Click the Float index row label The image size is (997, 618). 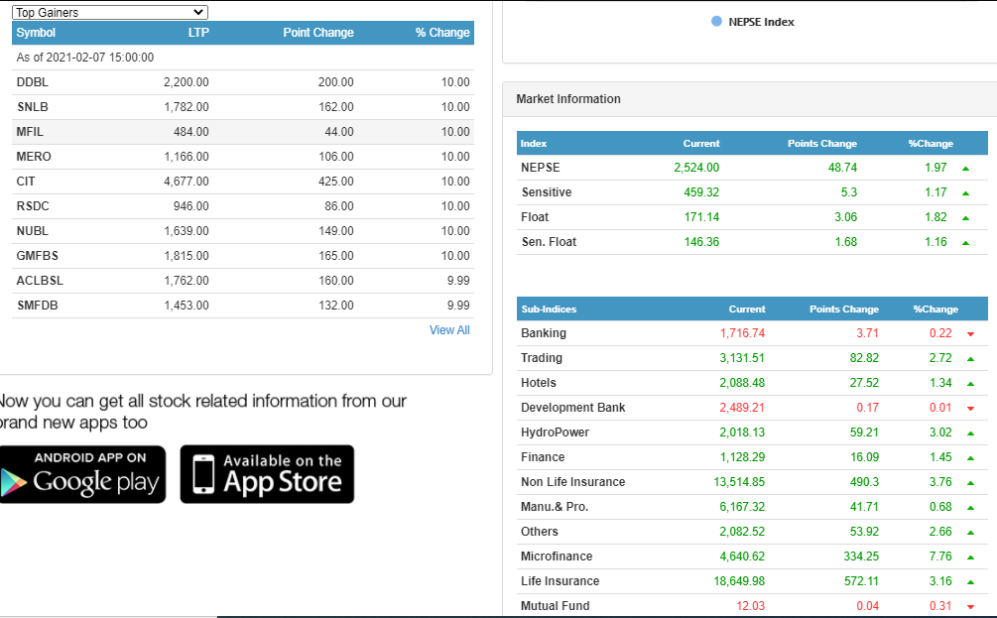point(535,217)
